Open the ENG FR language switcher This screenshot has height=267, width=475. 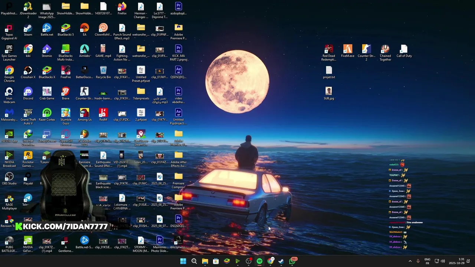(427, 261)
